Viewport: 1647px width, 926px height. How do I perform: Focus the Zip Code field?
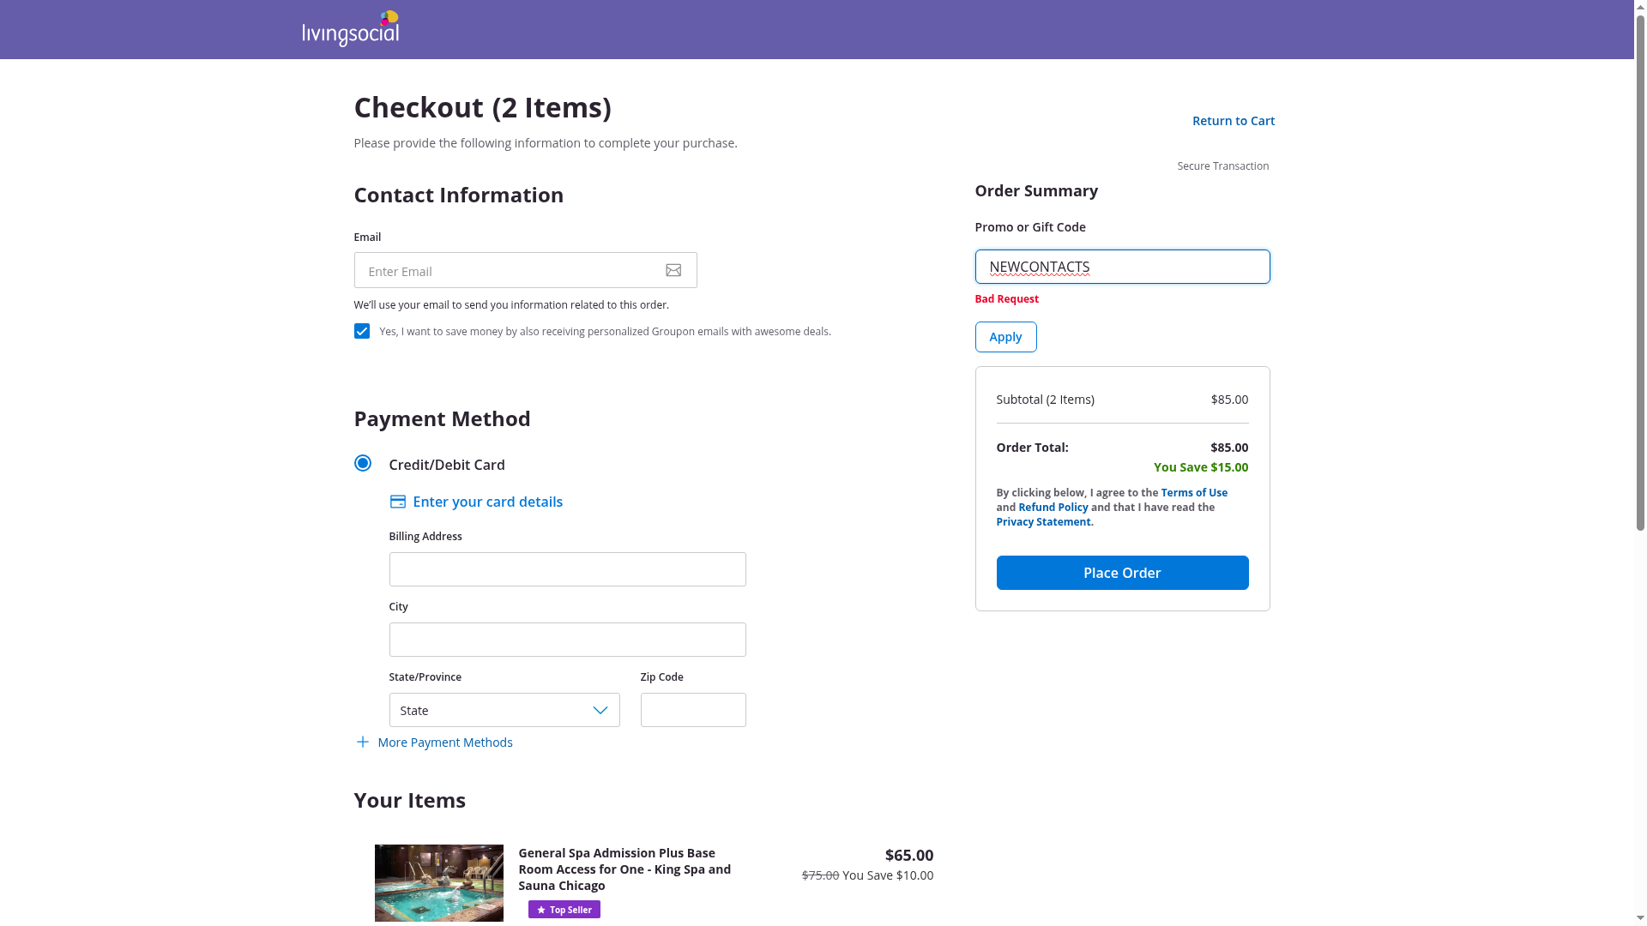coord(693,710)
